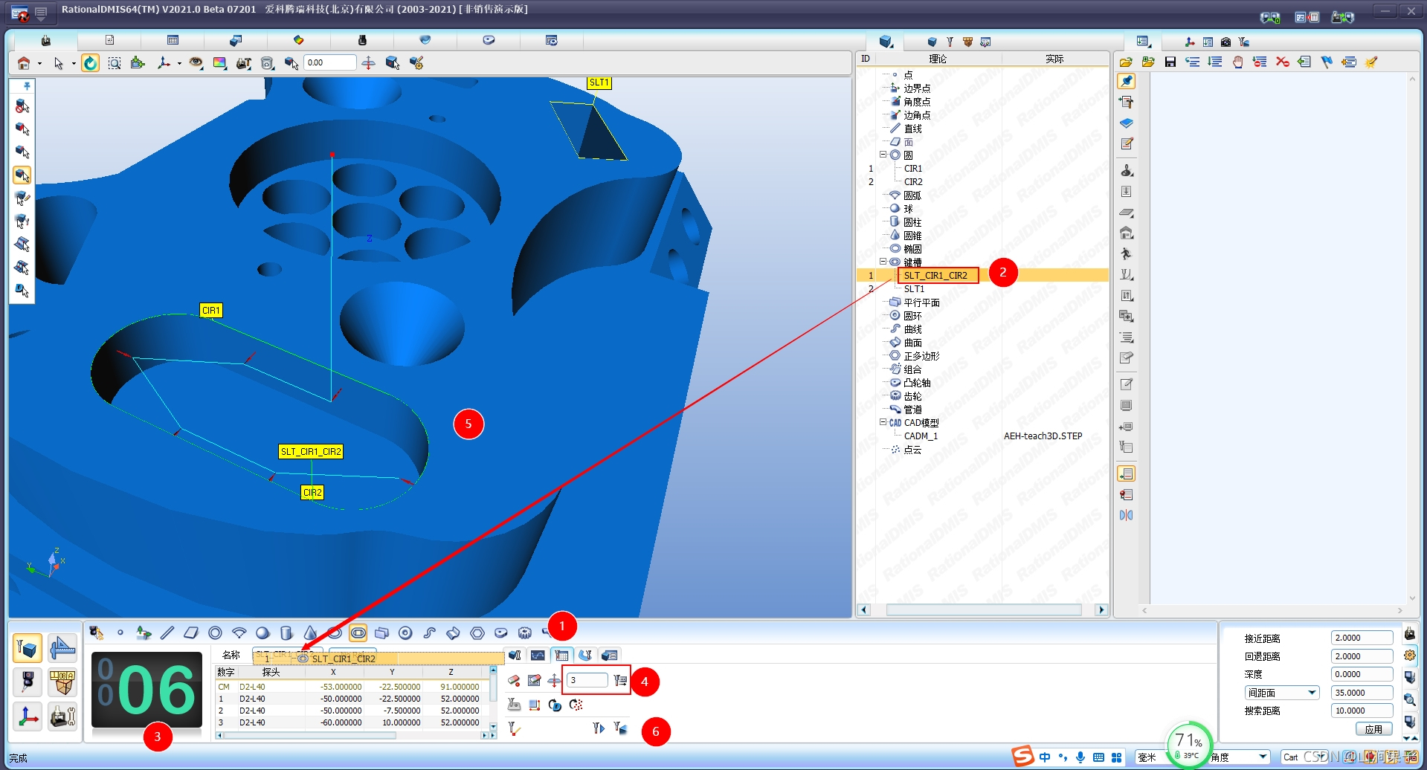
Task: Click the open folder icon in program toolbar
Action: click(x=1126, y=62)
